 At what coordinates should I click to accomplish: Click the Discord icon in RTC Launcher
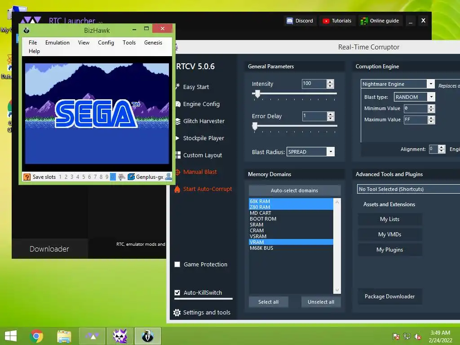click(290, 21)
